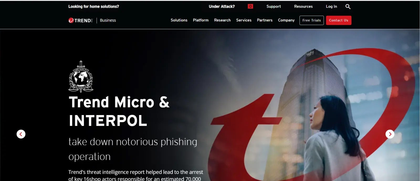This screenshot has height=181, width=420.
Task: Go to previous carousel slide arrow
Action: [x=21, y=134]
